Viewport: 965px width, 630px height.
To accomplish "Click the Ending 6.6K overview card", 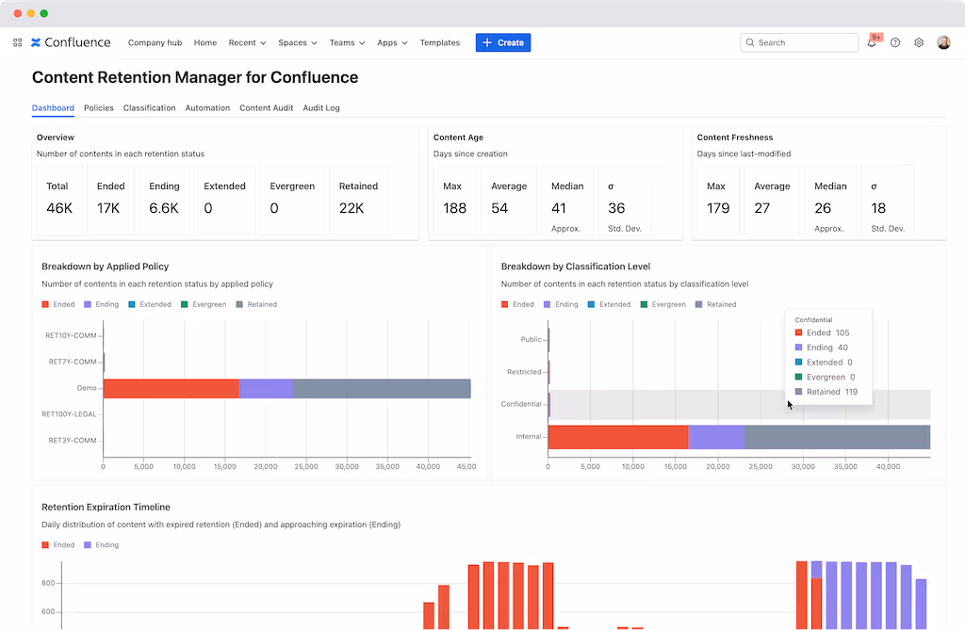I will coord(164,200).
